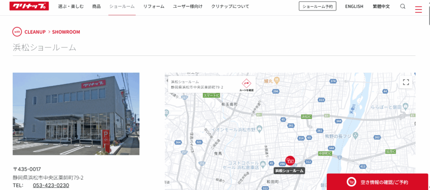Click the 浜松ショールーム map label
430x190 pixels.
point(289,171)
